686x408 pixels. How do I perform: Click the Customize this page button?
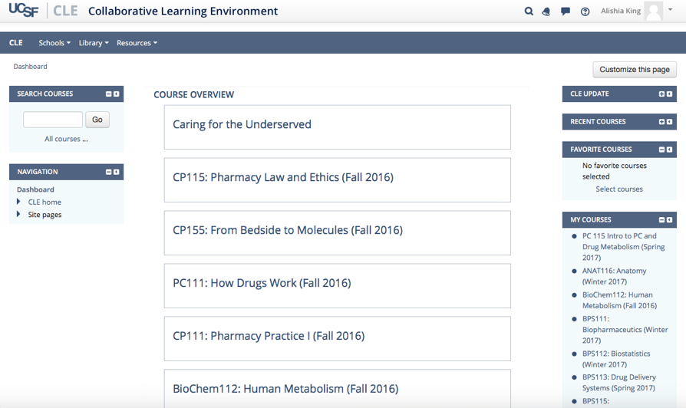tap(635, 70)
